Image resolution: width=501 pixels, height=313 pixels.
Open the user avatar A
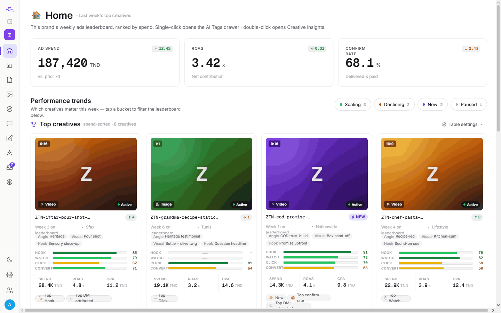pos(10,305)
